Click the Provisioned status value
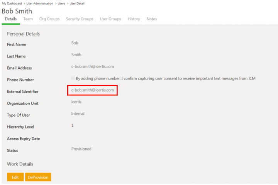 point(81,149)
